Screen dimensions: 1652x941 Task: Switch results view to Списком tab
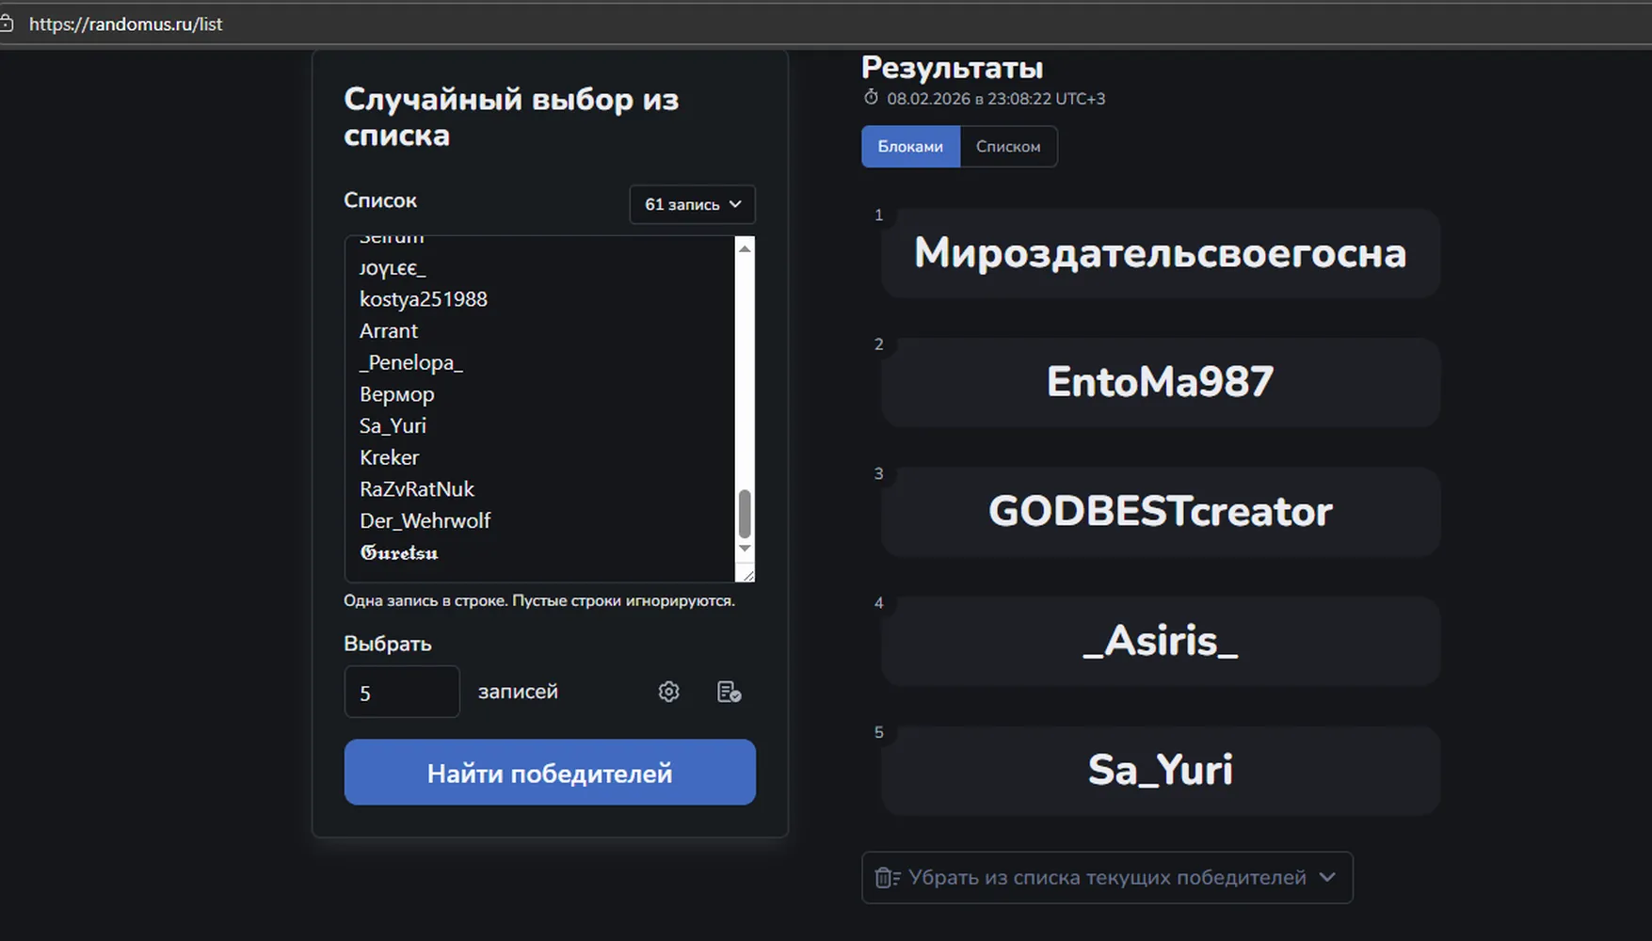(1008, 147)
